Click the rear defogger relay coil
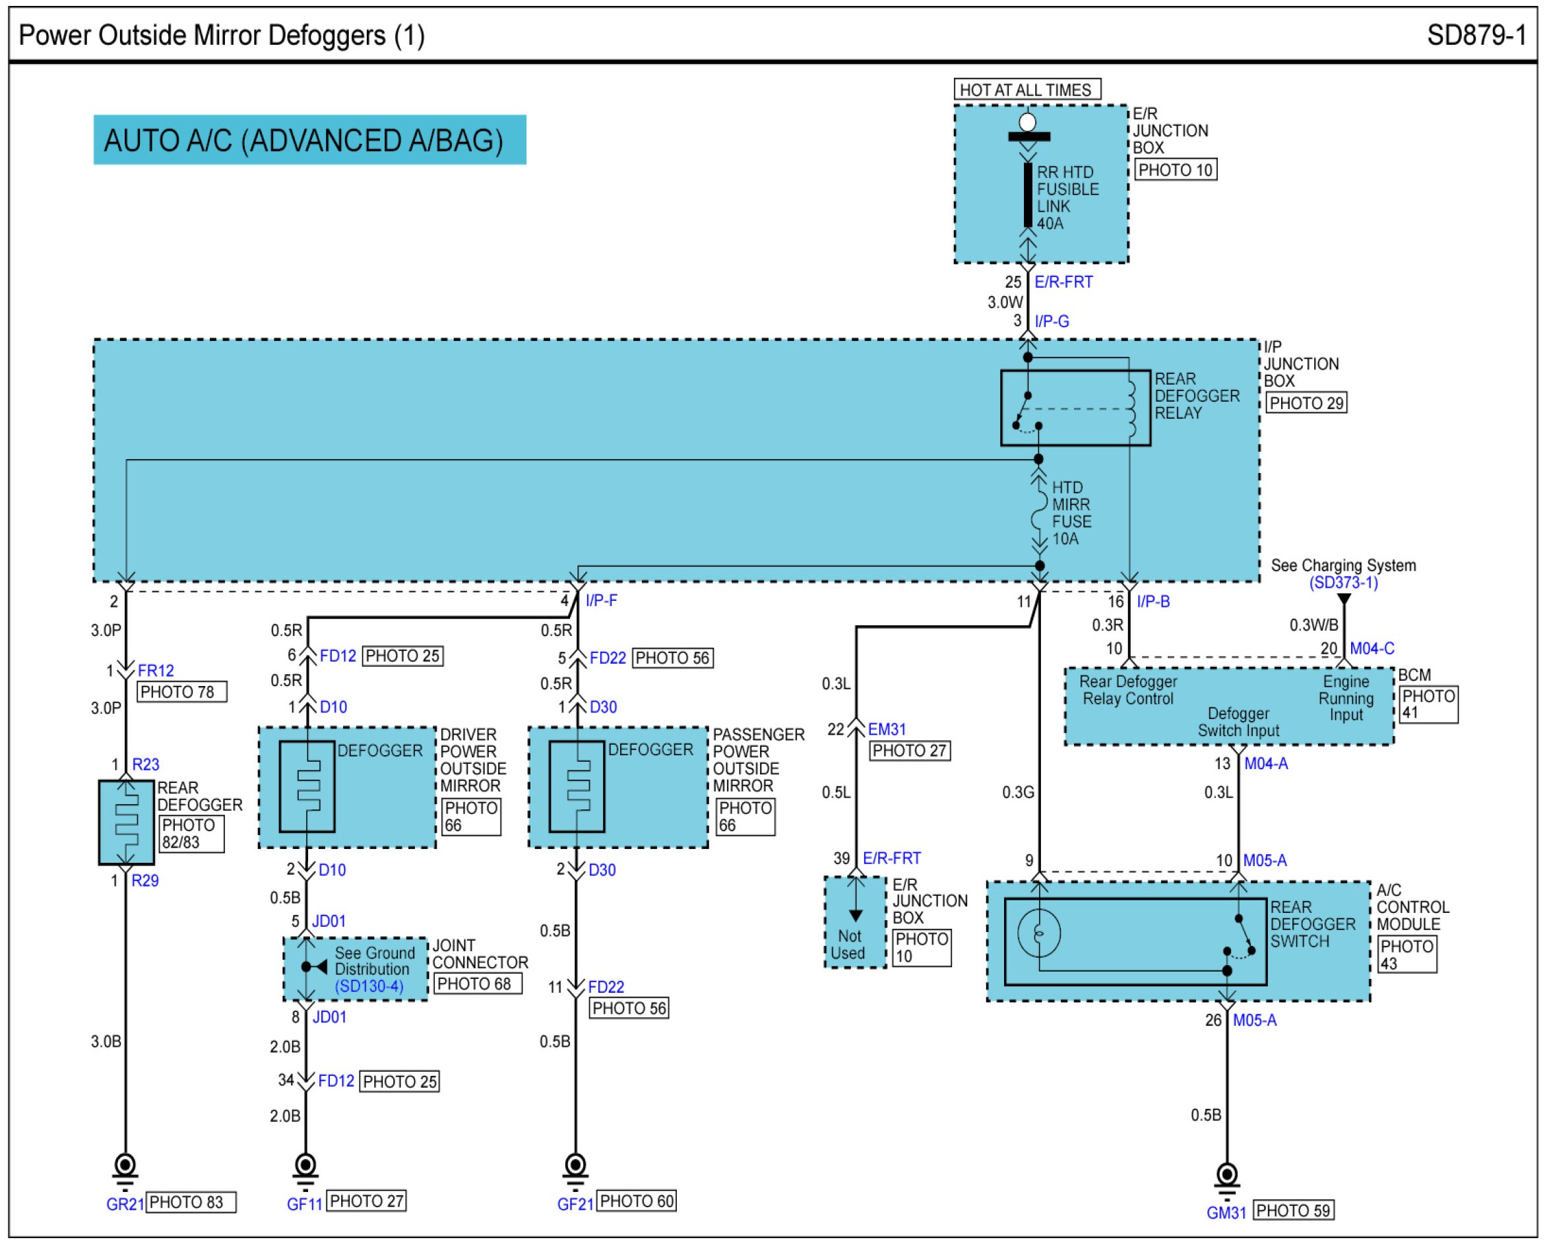Image resolution: width=1549 pixels, height=1248 pixels. 1131,408
